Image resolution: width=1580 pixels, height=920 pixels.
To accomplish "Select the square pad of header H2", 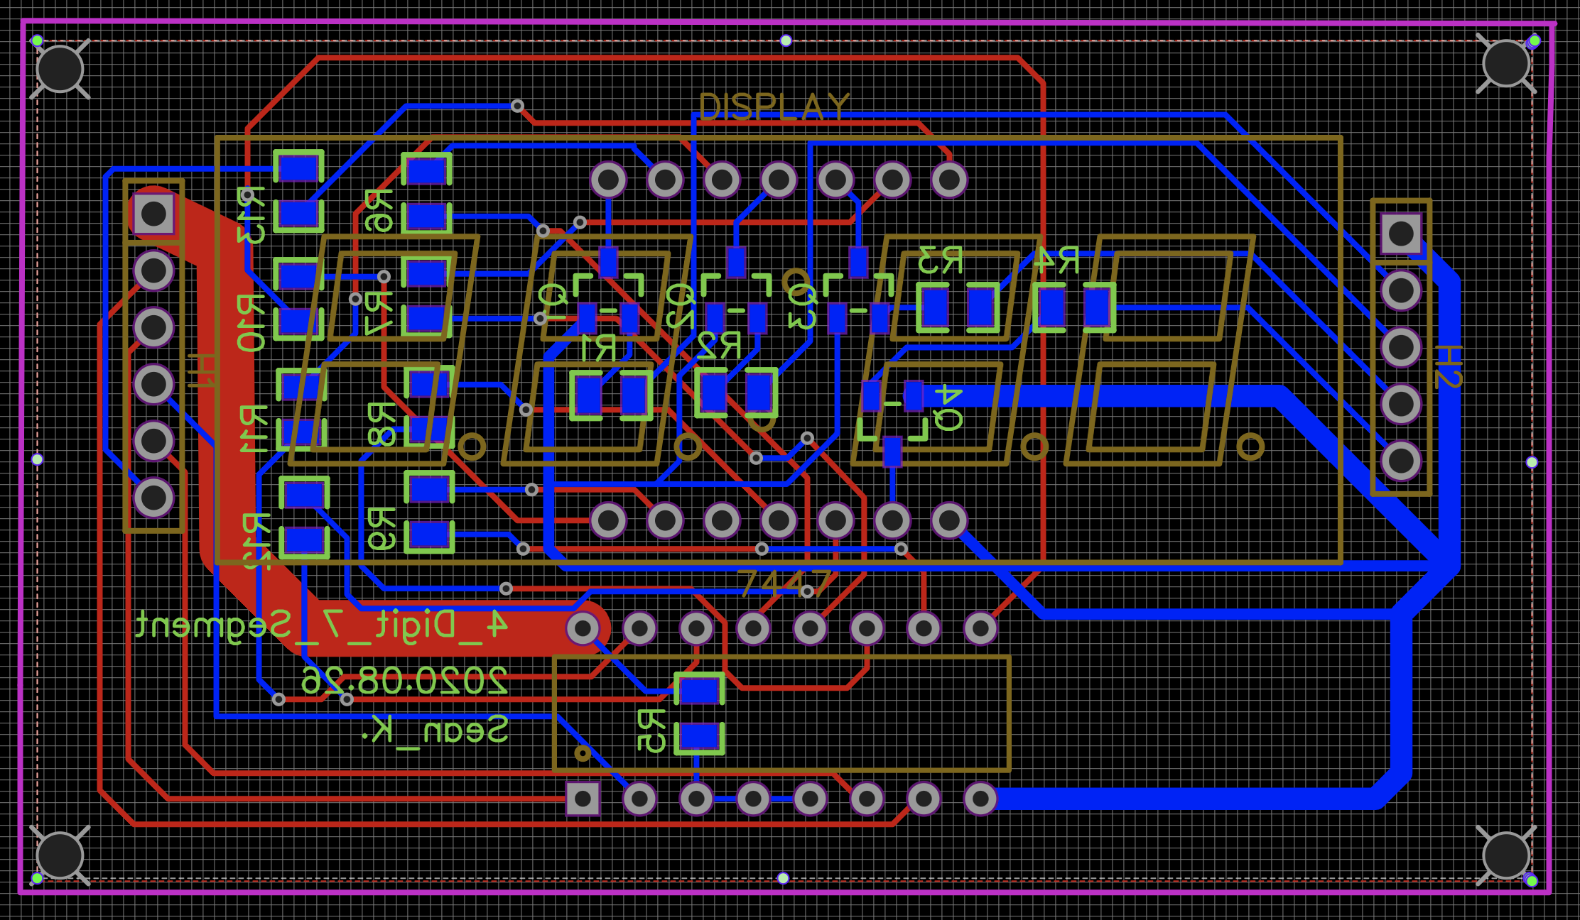I will [x=1401, y=233].
